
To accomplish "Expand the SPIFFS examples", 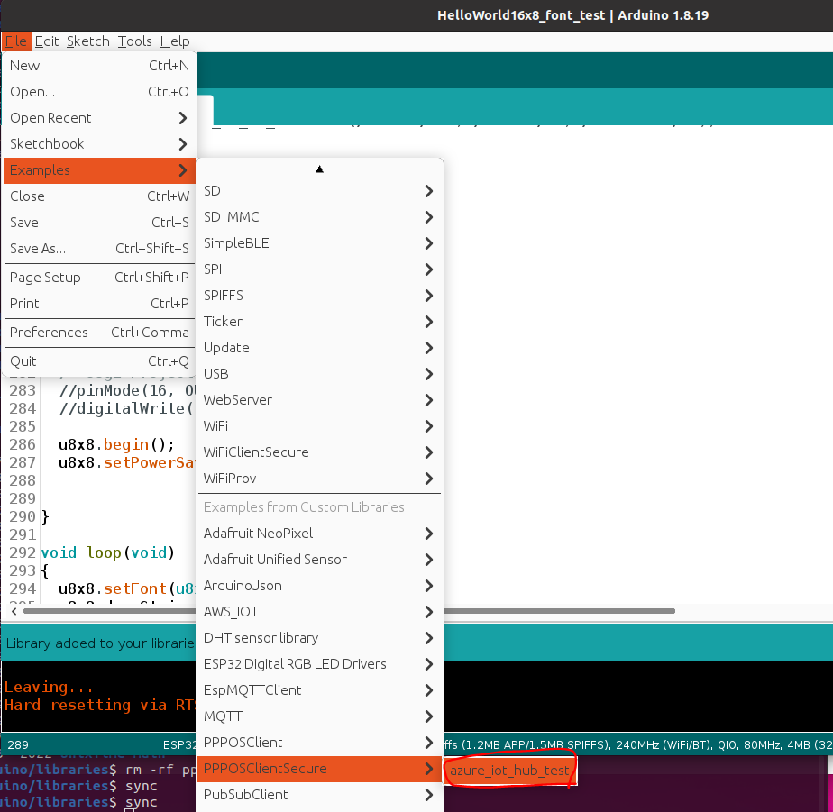I will 319,296.
